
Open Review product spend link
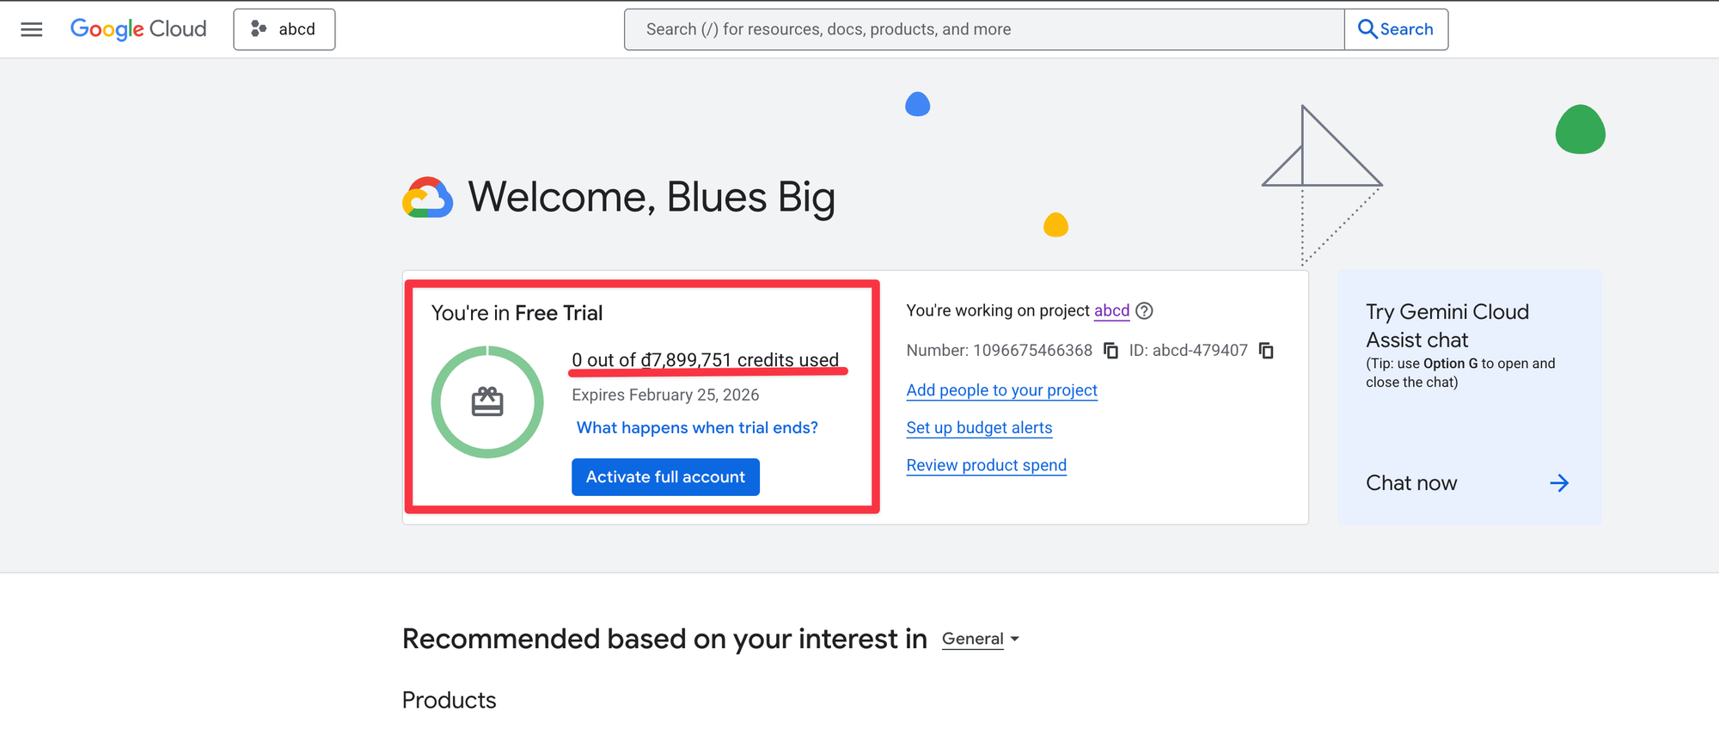pos(986,465)
